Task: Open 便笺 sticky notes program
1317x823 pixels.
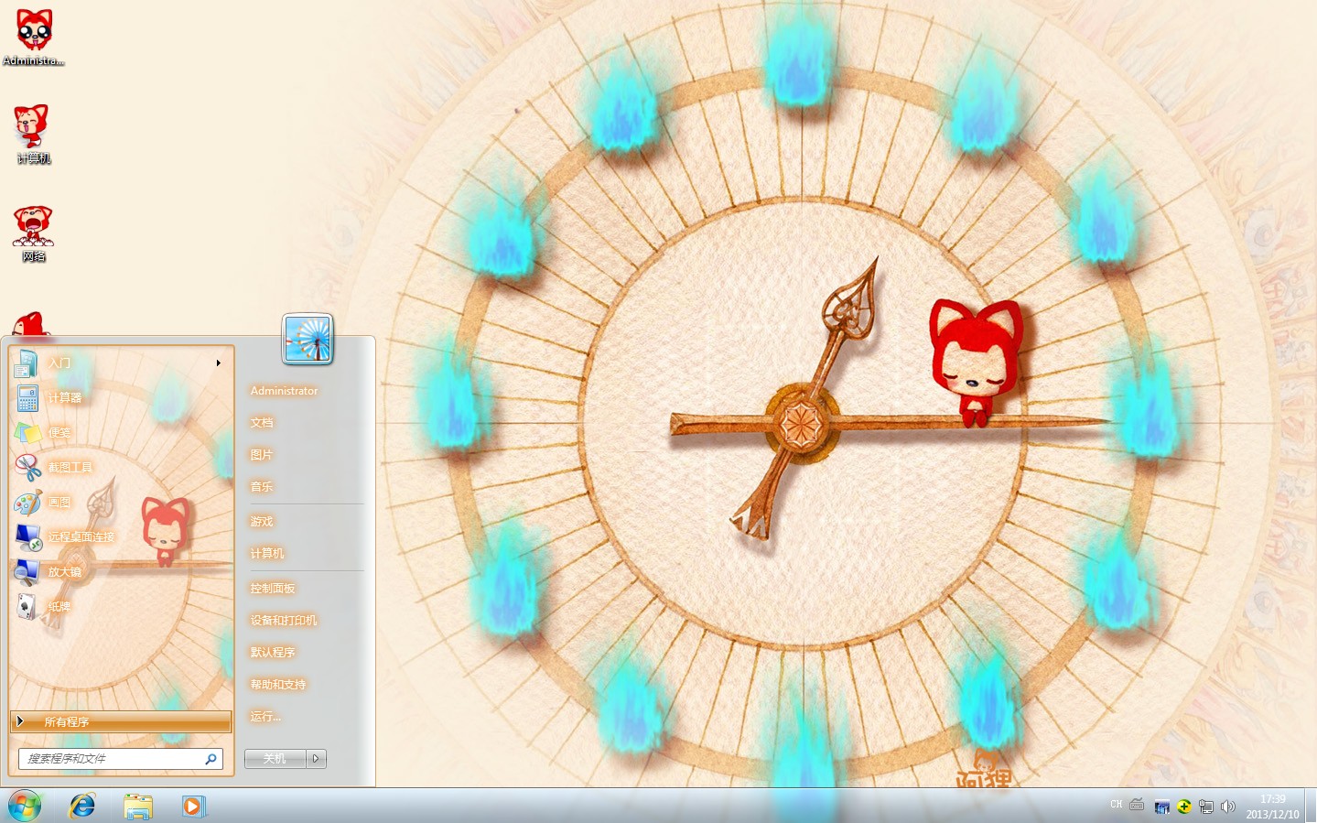Action: click(x=119, y=433)
